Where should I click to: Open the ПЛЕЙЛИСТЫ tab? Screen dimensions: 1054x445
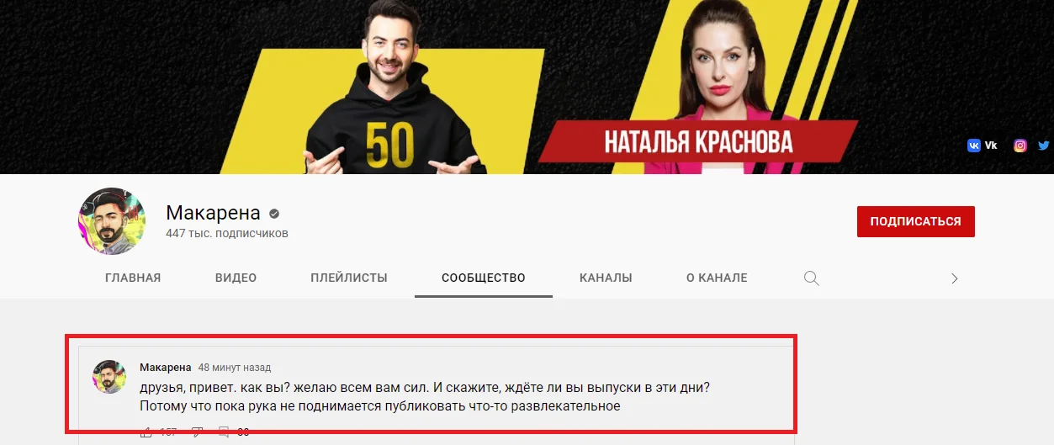[x=349, y=278]
